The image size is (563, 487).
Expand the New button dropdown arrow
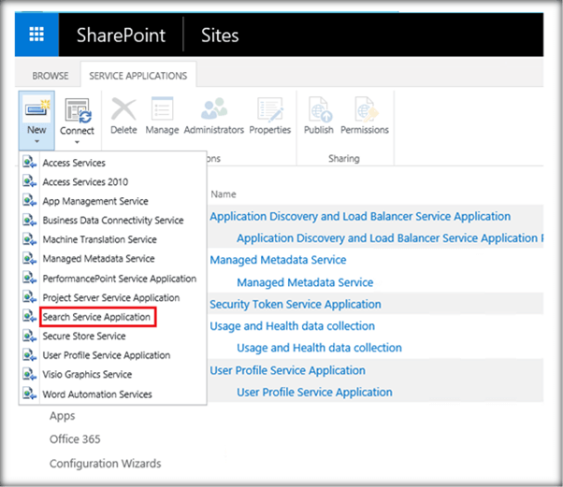pos(36,142)
